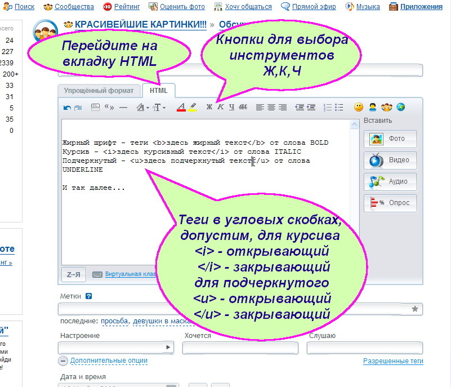
Task: Open Поиск in the top navigation
Action: tap(24, 6)
